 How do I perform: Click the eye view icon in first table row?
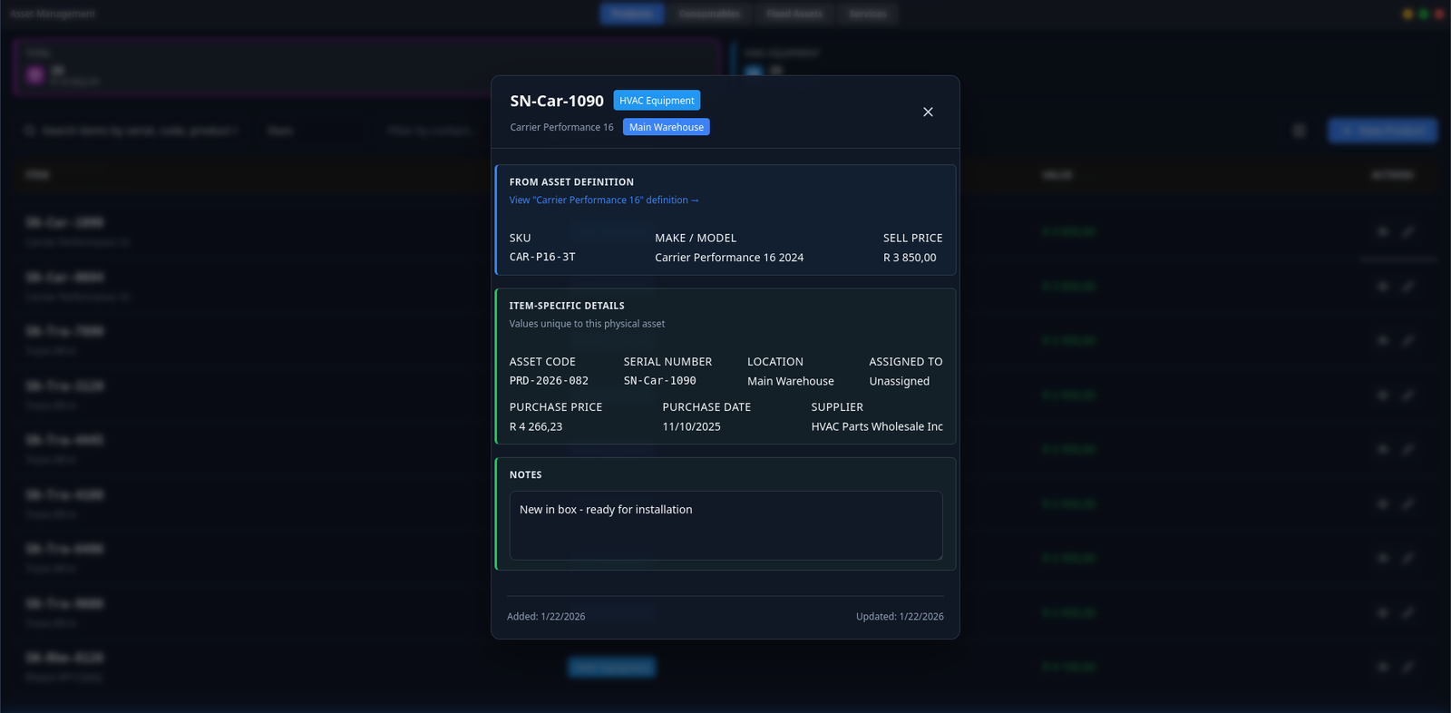point(1382,231)
